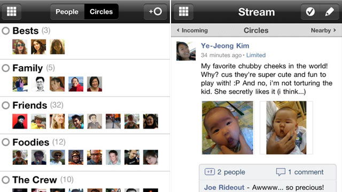Tap the '34 minutes ago' timestamp

tap(221, 55)
